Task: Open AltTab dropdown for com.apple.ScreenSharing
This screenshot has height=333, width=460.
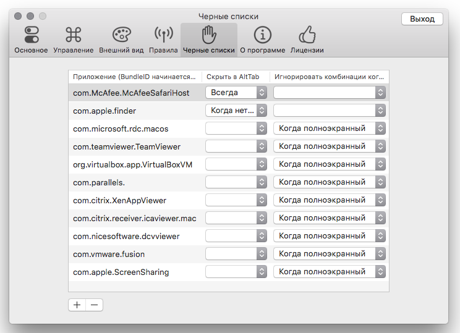Action: click(x=236, y=271)
